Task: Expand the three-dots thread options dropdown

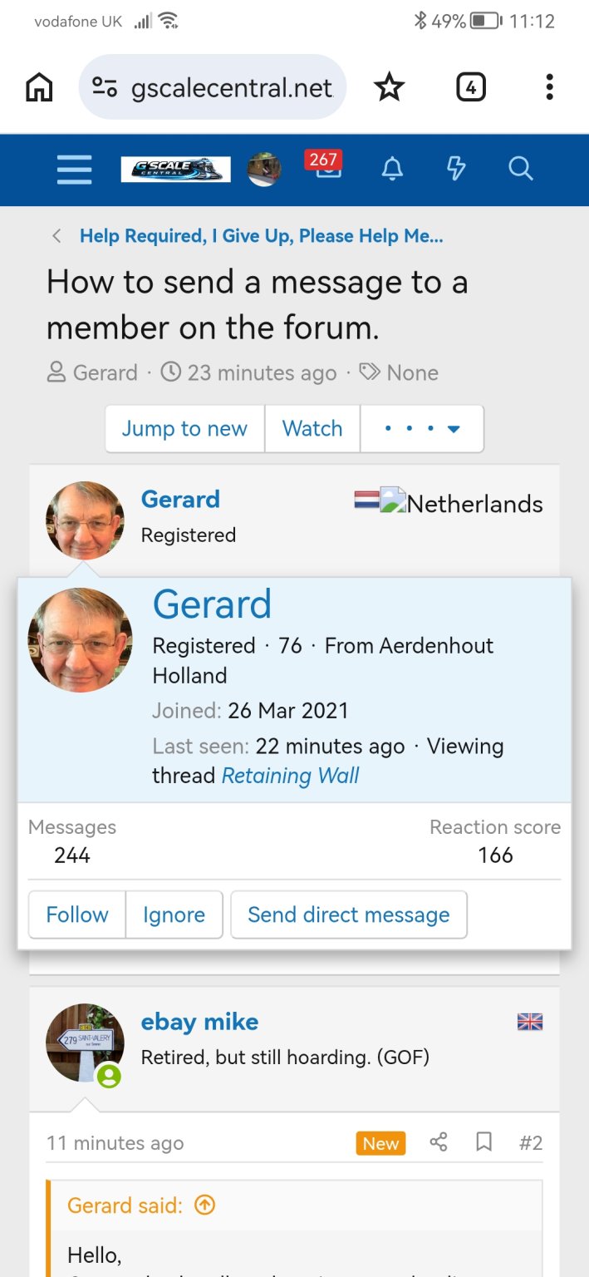Action: point(422,429)
